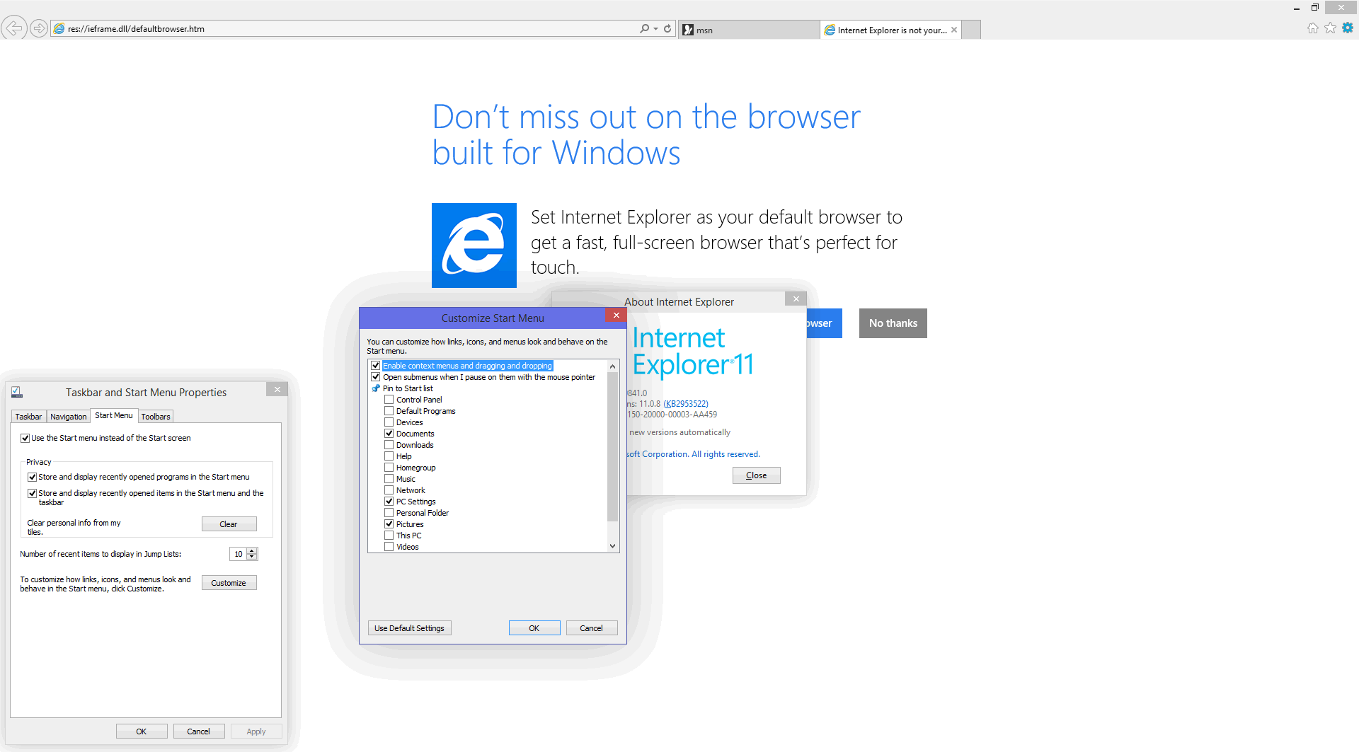Screen dimensions: 1359x752
Task: Check the Homegroup option
Action: point(389,468)
